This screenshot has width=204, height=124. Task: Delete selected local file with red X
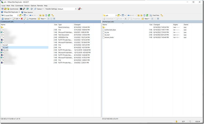click(22, 19)
